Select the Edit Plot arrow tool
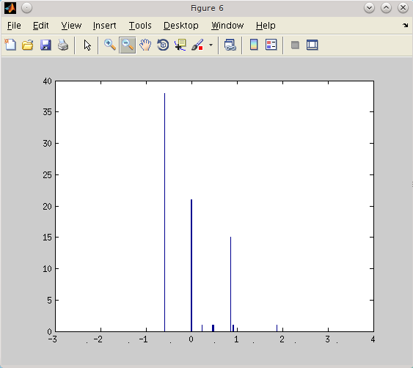Image resolution: width=413 pixels, height=368 pixels. (87, 45)
